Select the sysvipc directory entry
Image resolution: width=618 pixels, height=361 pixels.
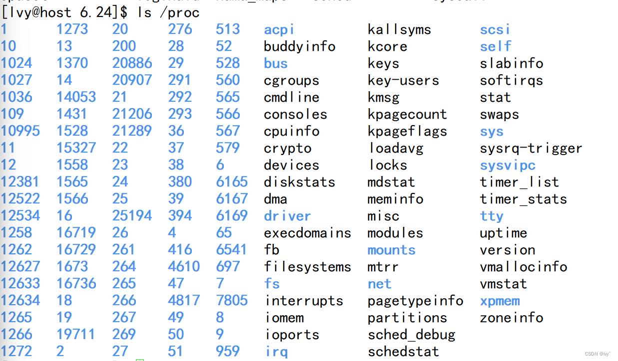click(508, 165)
